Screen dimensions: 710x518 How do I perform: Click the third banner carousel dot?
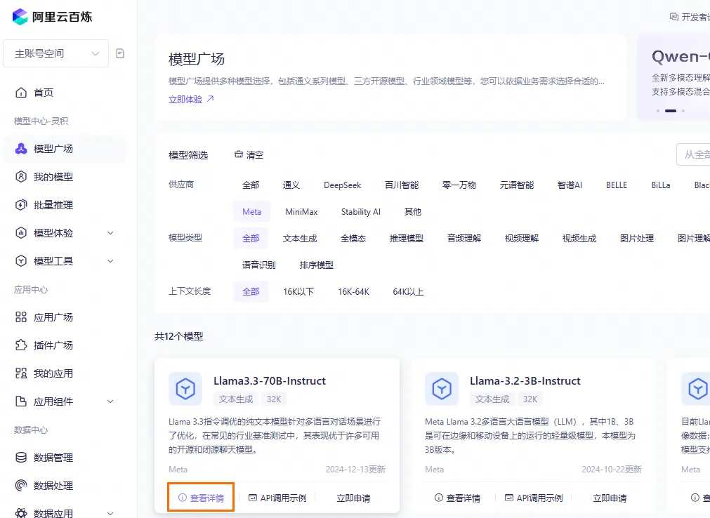click(x=683, y=111)
